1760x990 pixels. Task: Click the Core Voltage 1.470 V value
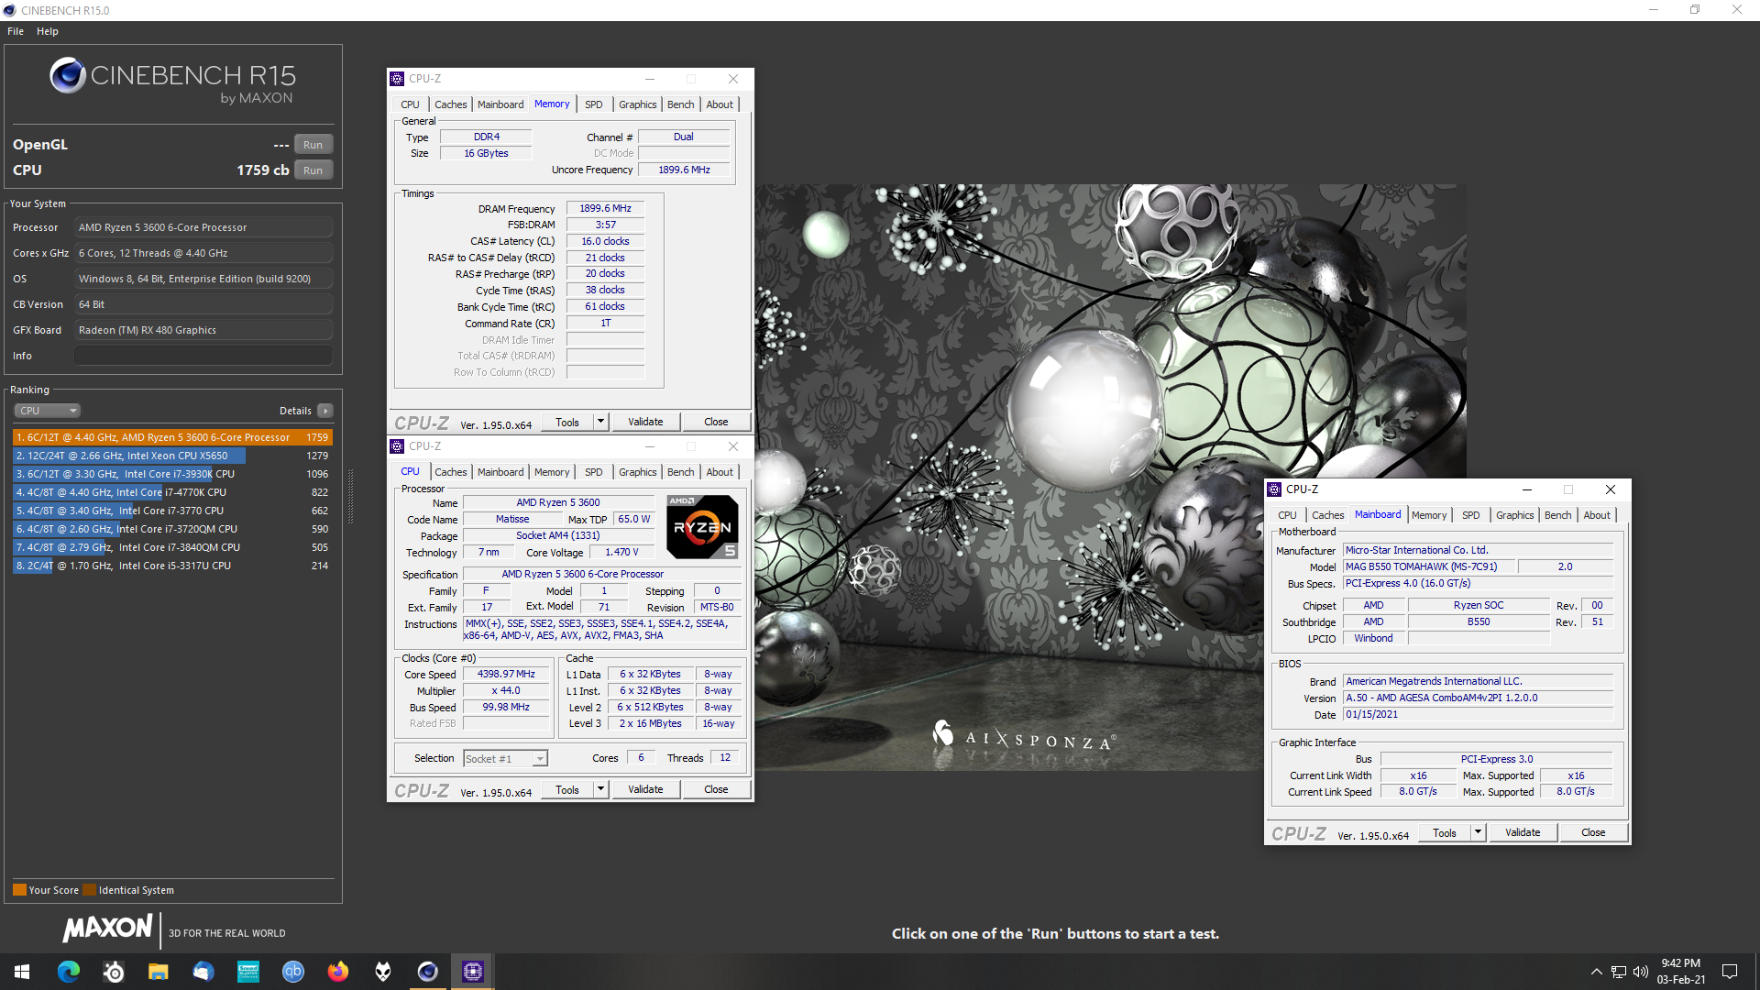click(622, 552)
